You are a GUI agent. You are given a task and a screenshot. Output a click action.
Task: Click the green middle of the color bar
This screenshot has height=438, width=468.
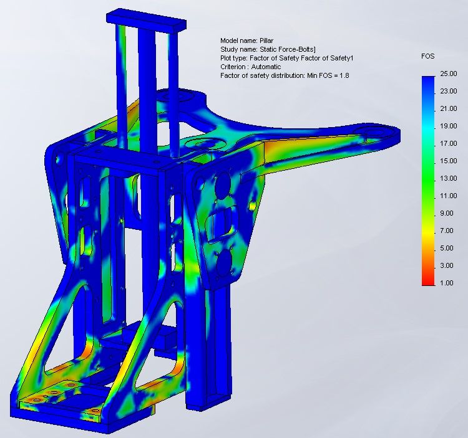pos(428,181)
